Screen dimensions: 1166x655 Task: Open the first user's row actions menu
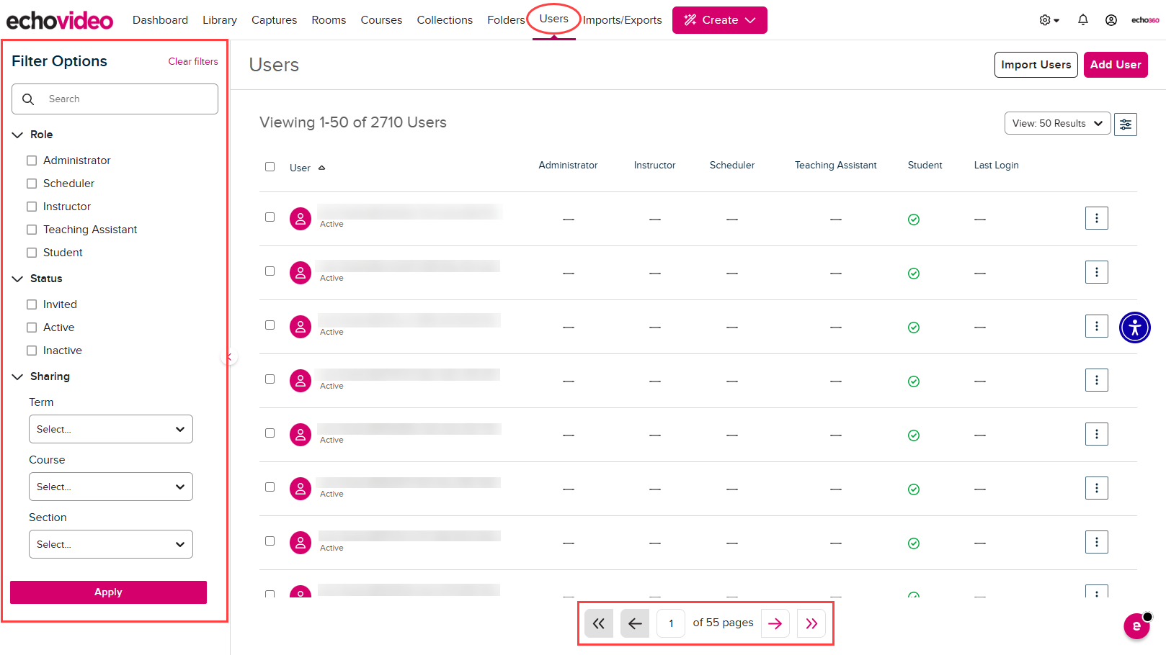click(x=1096, y=218)
